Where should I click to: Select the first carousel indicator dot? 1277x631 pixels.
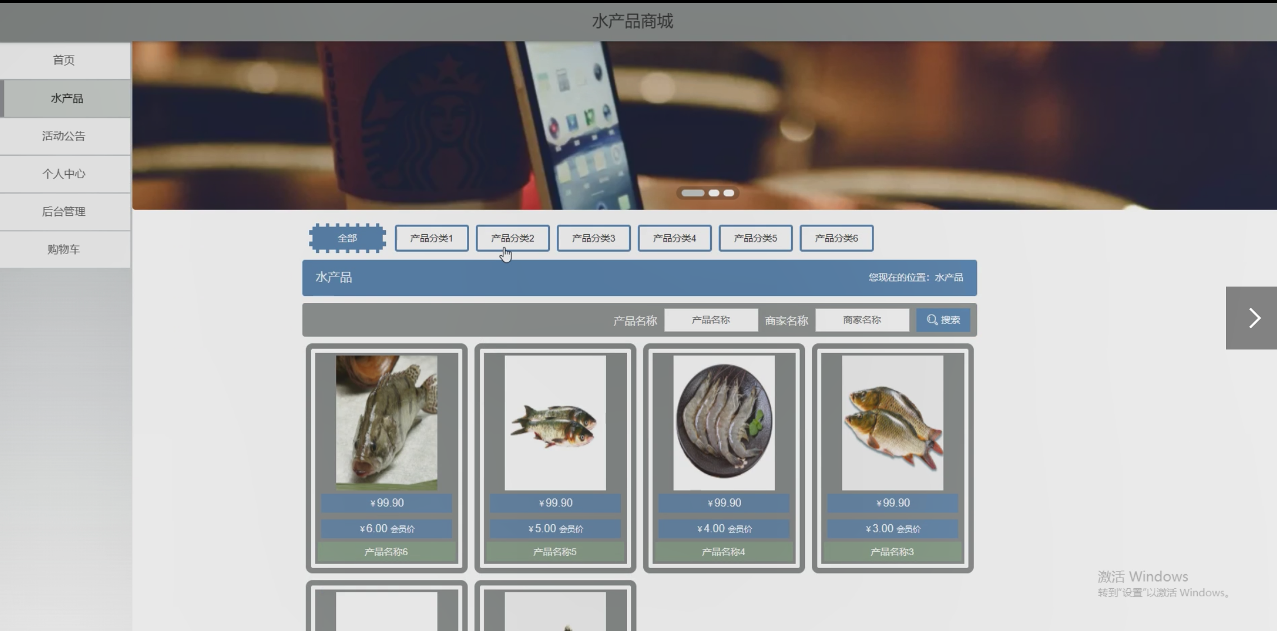(x=693, y=193)
